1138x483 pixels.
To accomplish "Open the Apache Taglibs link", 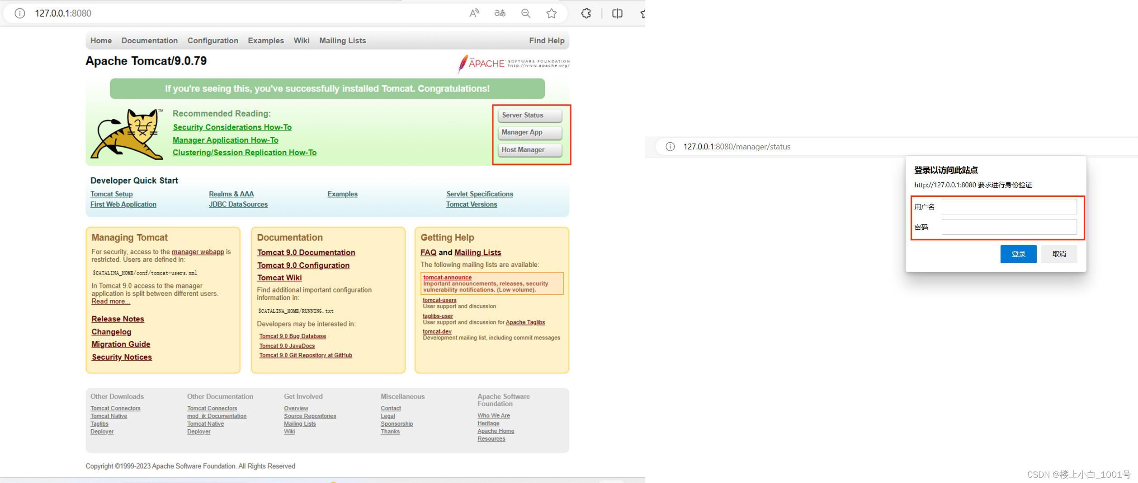I will coord(525,323).
